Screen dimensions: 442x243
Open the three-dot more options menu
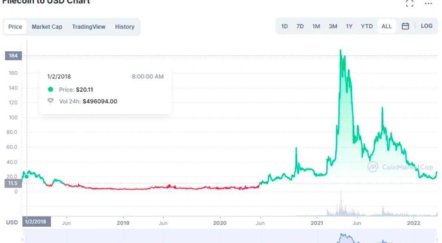pyautogui.click(x=428, y=4)
